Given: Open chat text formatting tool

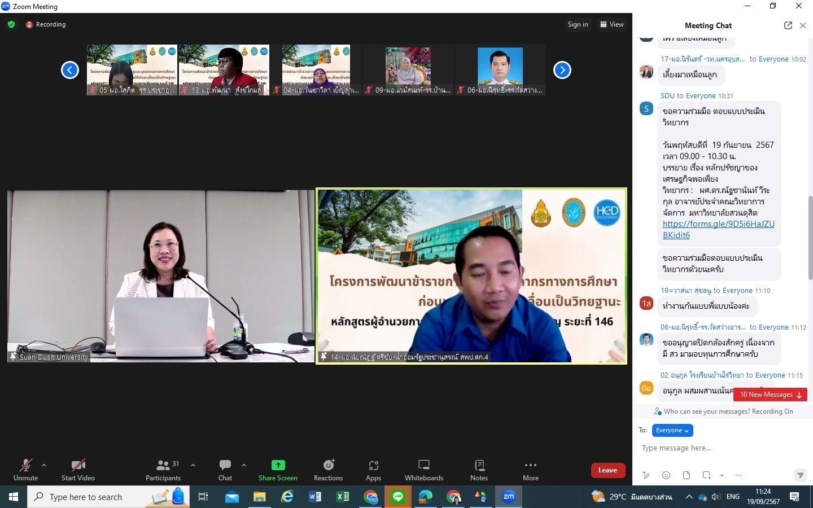Looking at the screenshot, I should tap(646, 475).
